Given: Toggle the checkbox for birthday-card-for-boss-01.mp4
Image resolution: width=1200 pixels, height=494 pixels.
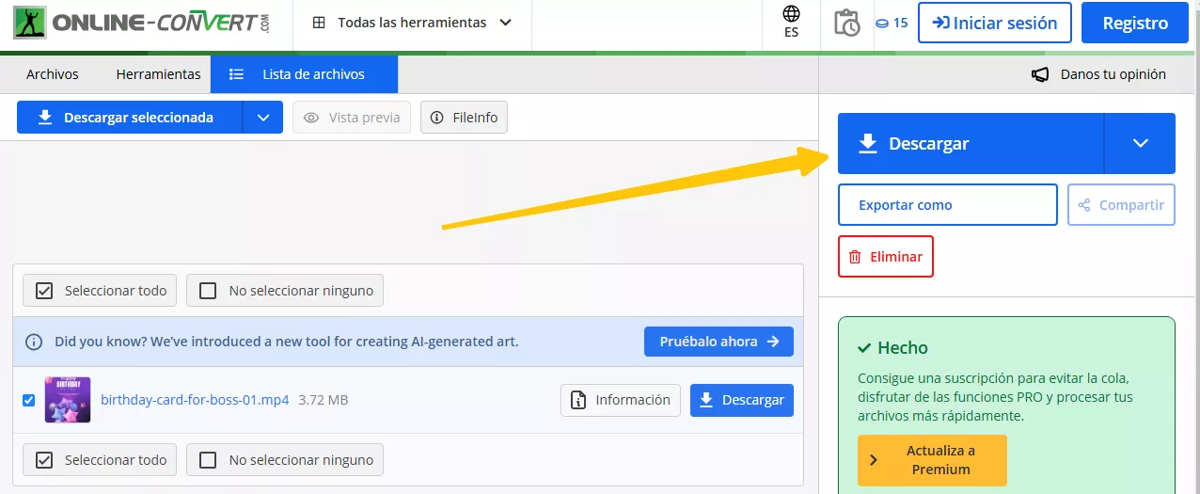Looking at the screenshot, I should pos(28,400).
